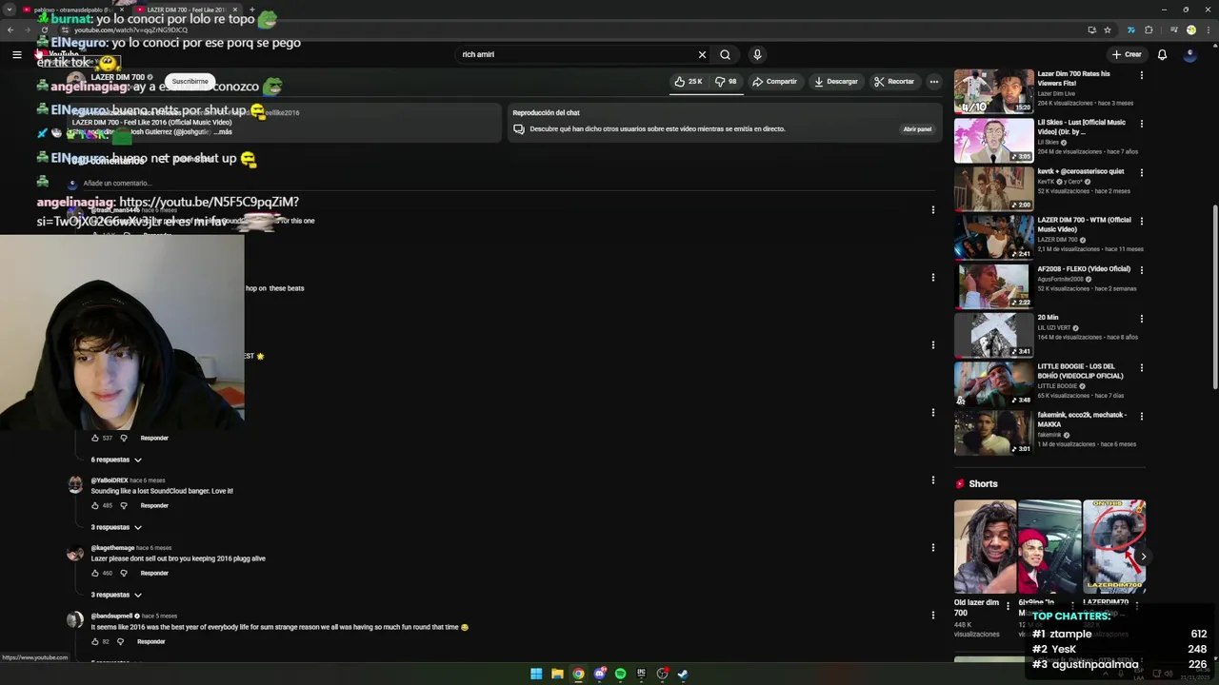The width and height of the screenshot is (1219, 685).
Task: Switch to LAZER DIM 700 Feel Like browser tab
Action: (186, 10)
